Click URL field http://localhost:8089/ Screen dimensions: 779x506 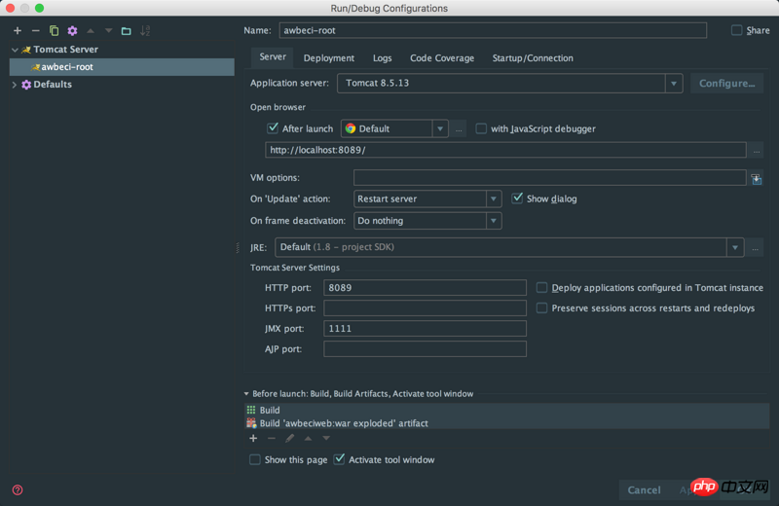pos(505,150)
